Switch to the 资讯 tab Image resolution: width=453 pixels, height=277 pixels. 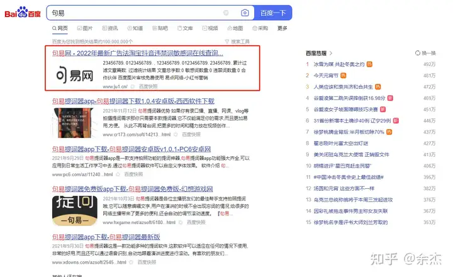pyautogui.click(x=109, y=28)
